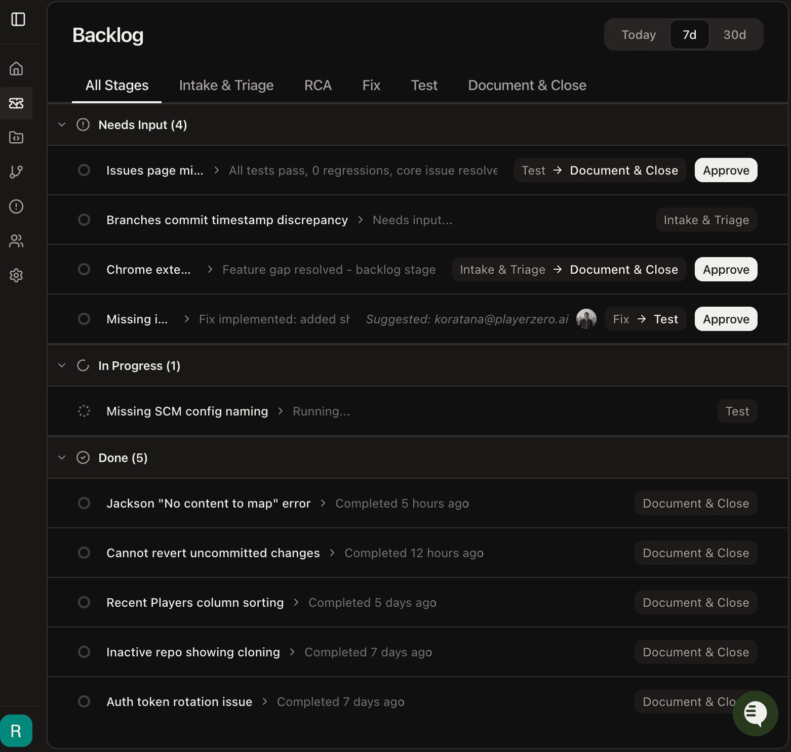This screenshot has width=791, height=752.
Task: Collapse the In Progress section
Action: coord(62,365)
